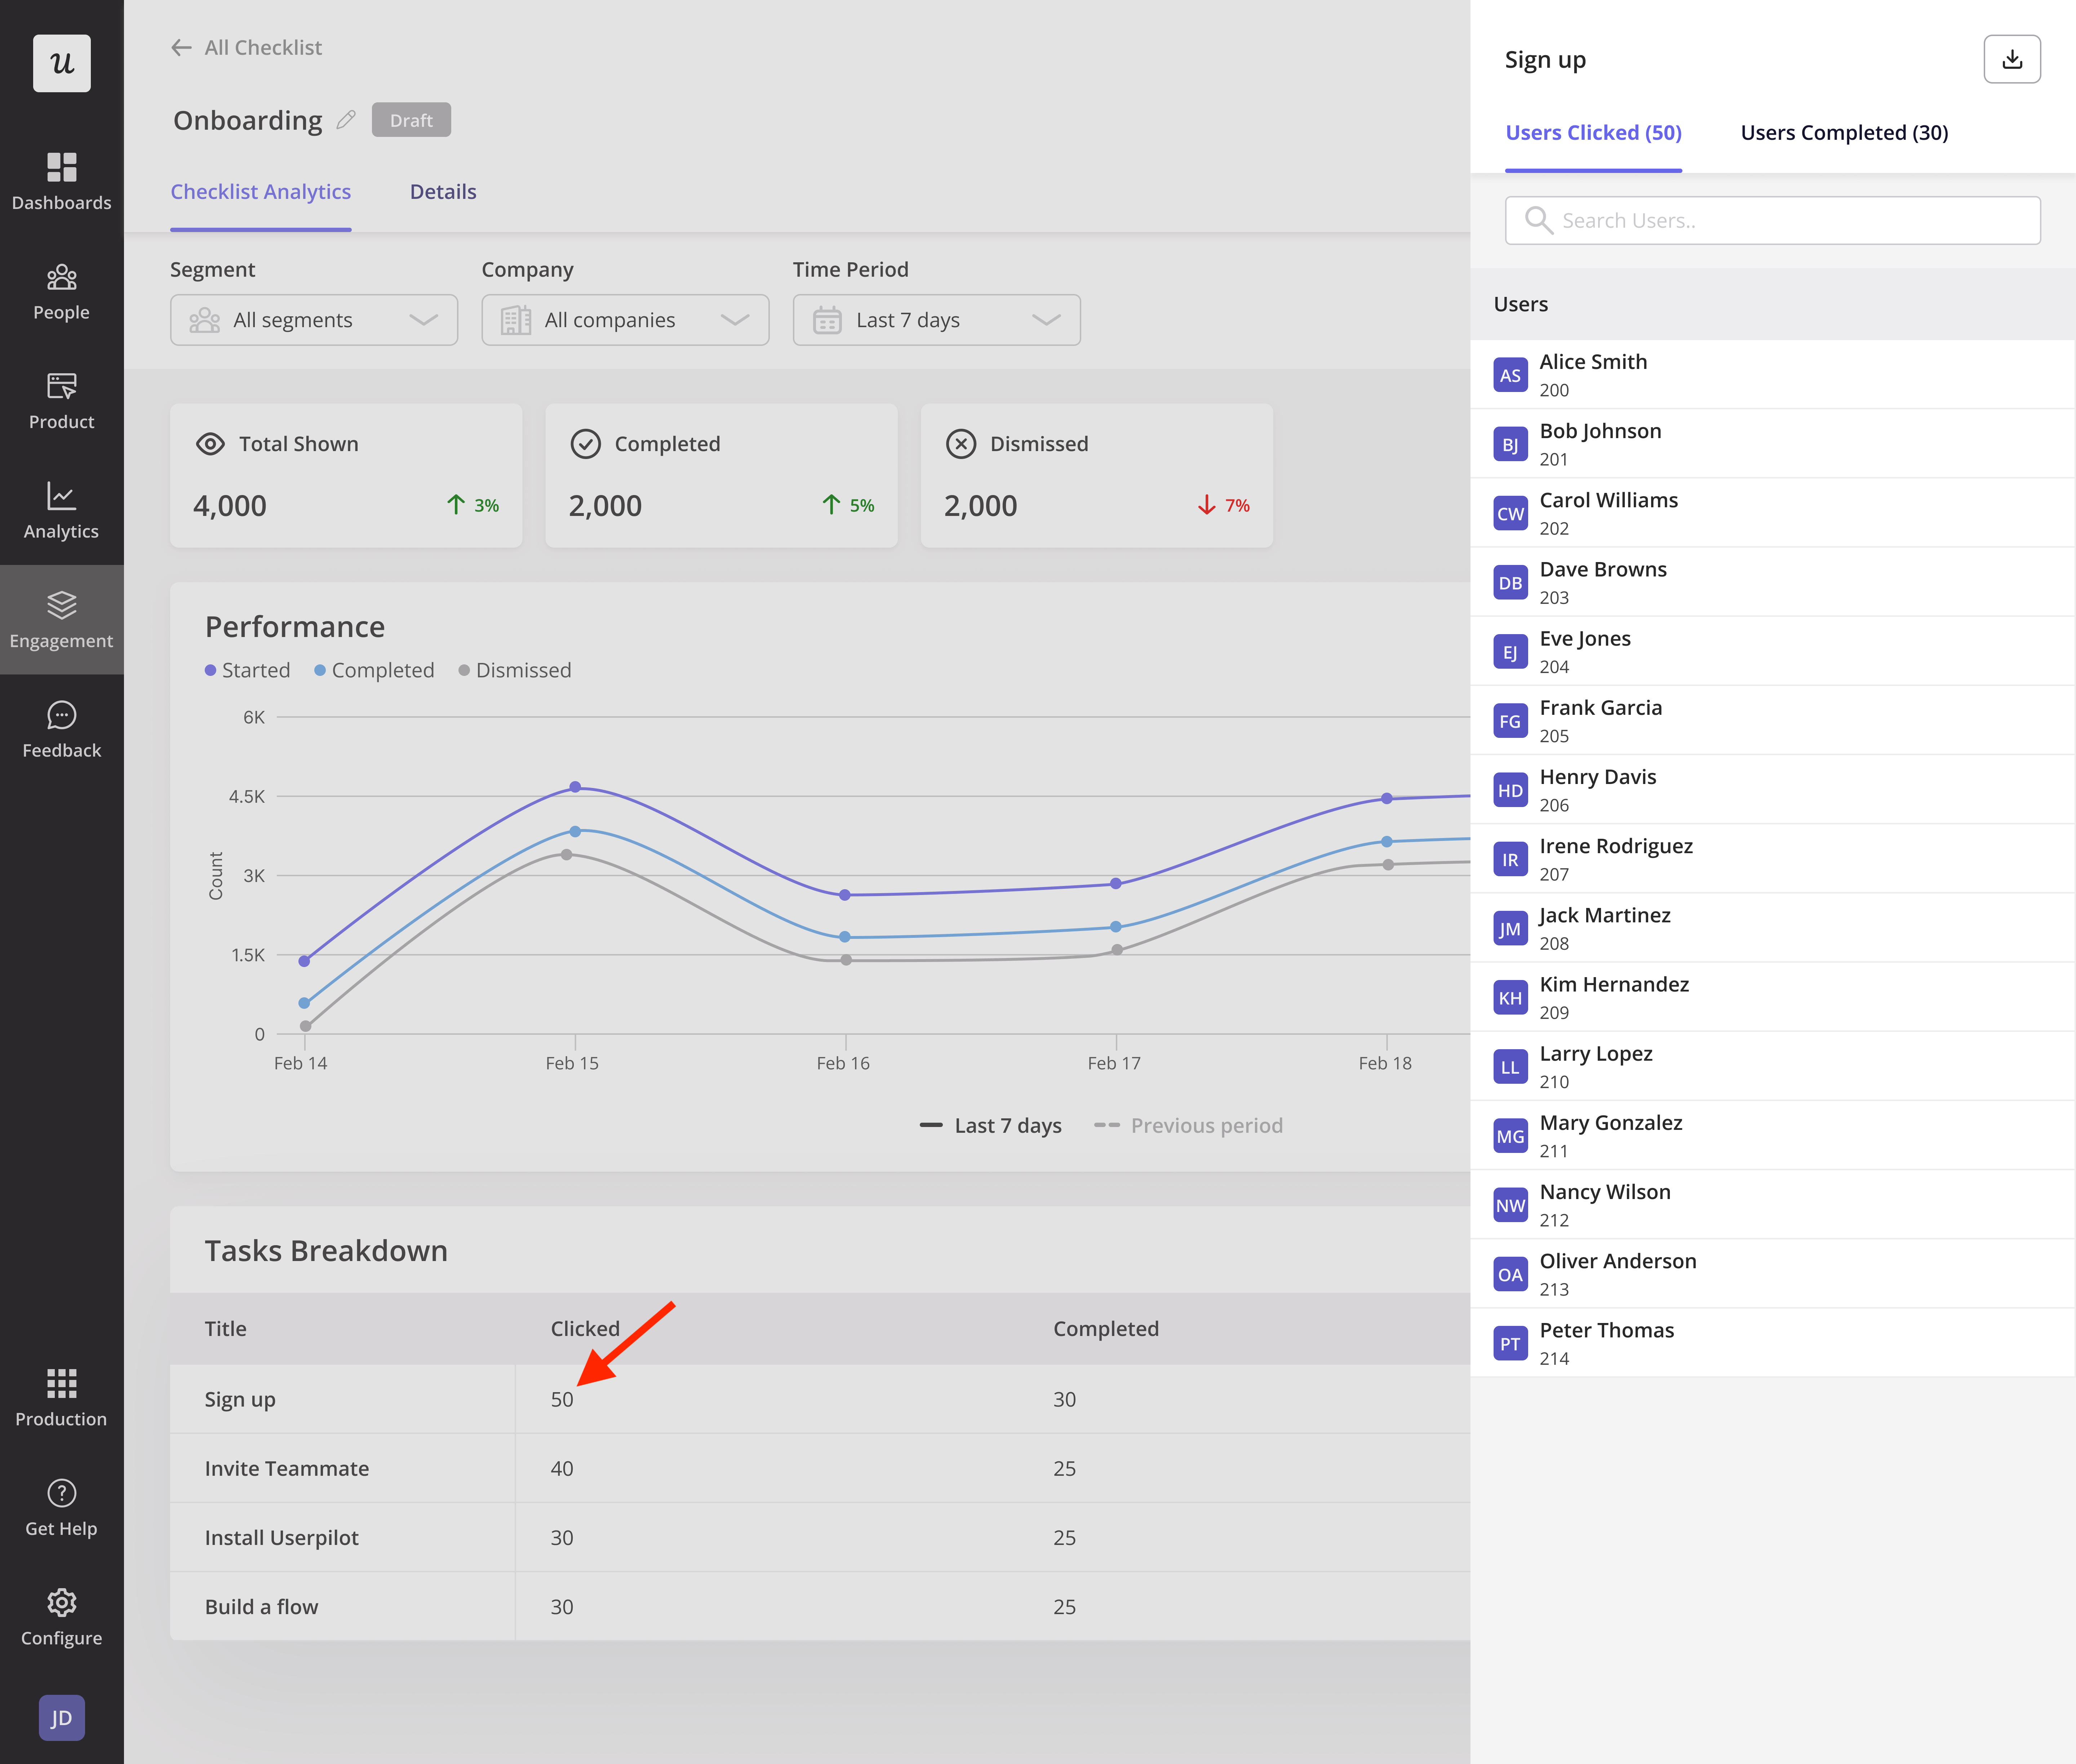
Task: Click the search magnifier icon
Action: tap(1538, 220)
